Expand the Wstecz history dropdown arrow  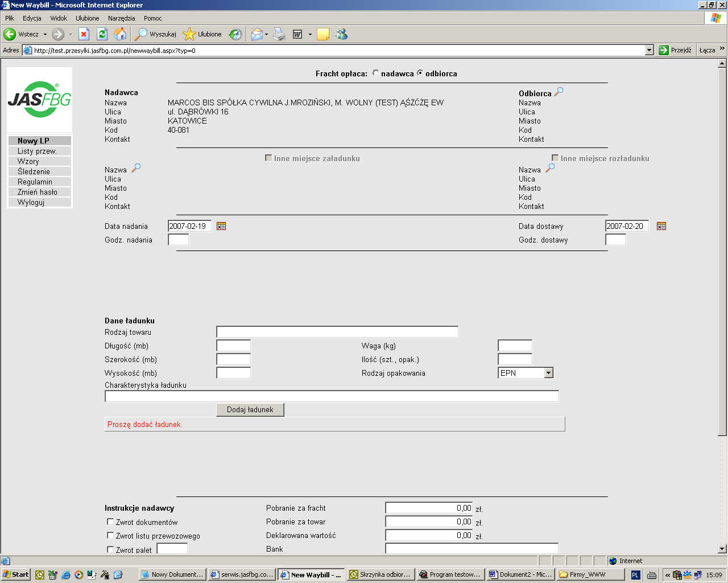click(x=45, y=34)
